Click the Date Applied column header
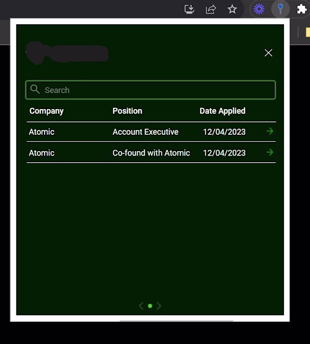 pos(222,111)
